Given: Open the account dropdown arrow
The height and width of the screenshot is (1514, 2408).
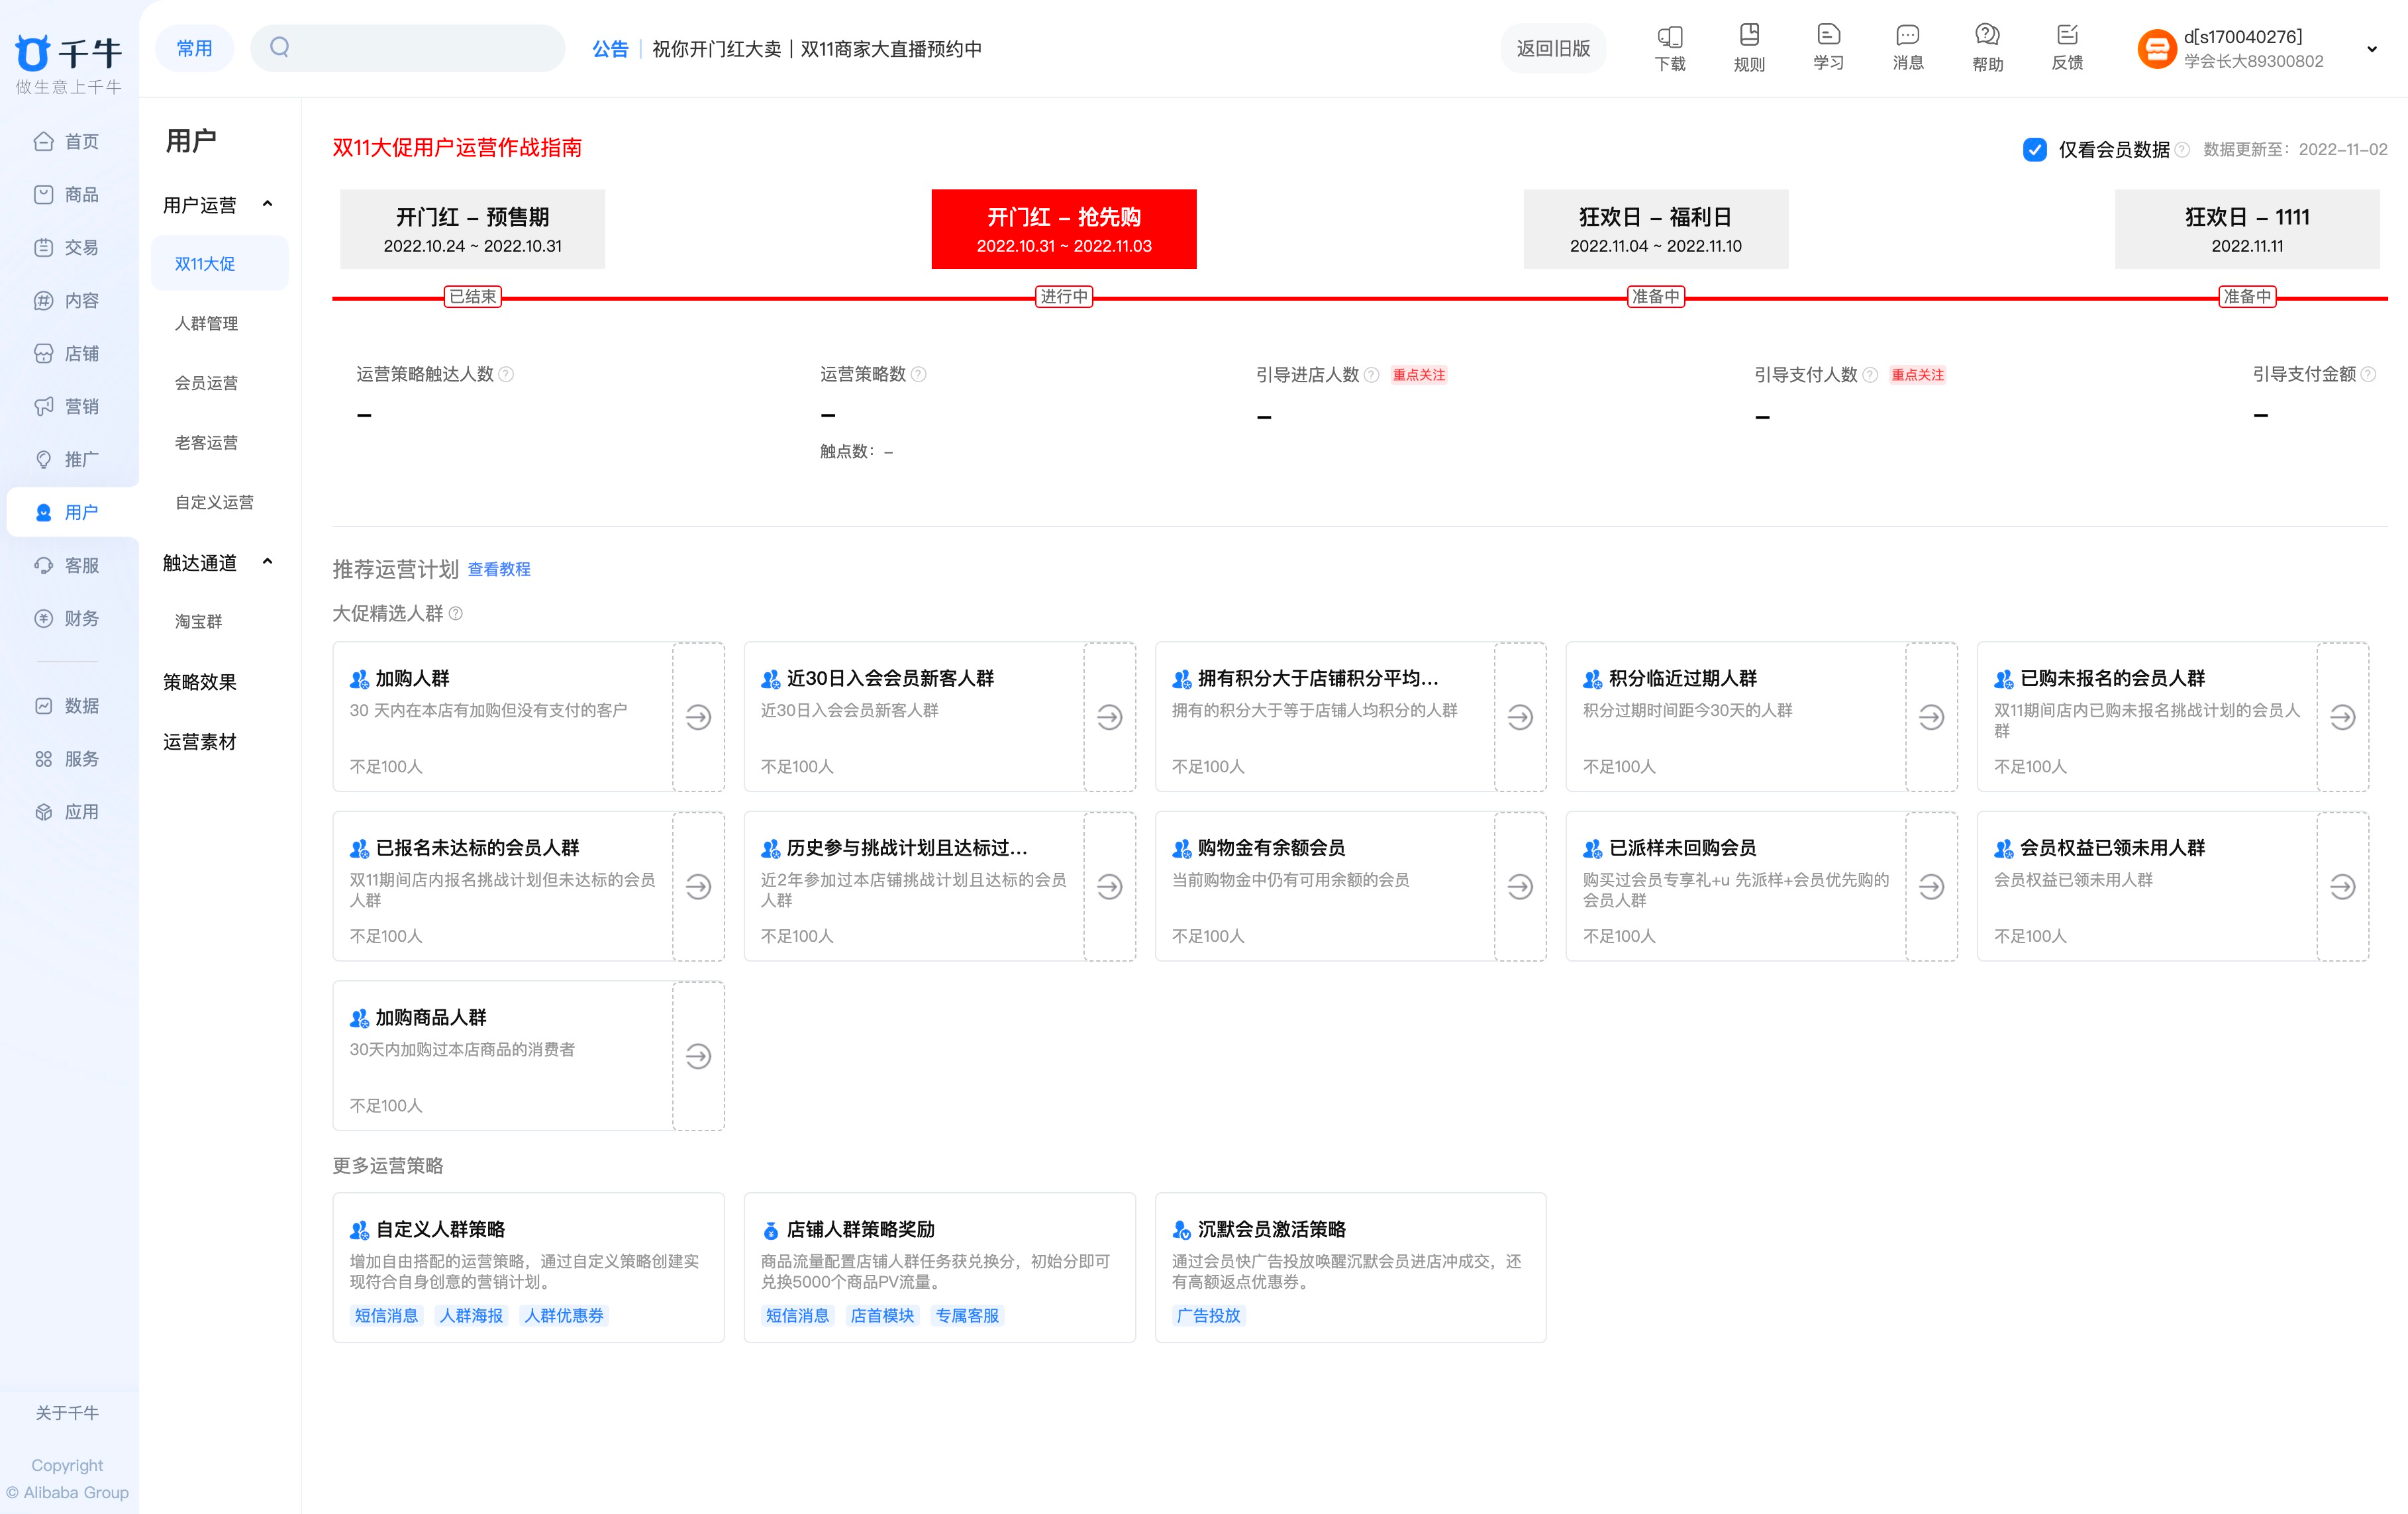Looking at the screenshot, I should tap(2371, 49).
